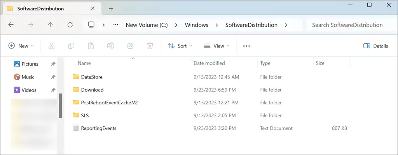
Task: Click the Rename icon in toolbar
Action: (111, 46)
